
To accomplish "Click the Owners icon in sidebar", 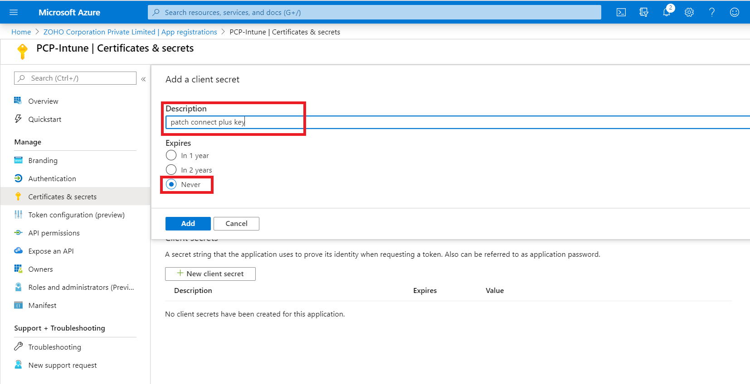I will click(x=18, y=269).
